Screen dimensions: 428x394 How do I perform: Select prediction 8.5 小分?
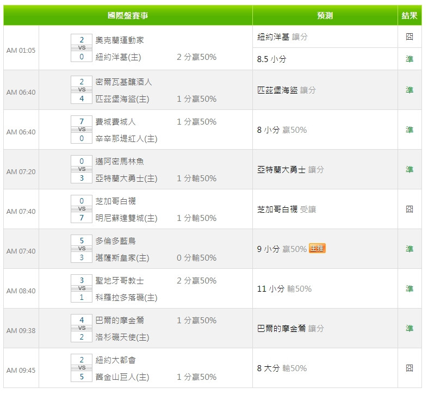click(x=271, y=59)
